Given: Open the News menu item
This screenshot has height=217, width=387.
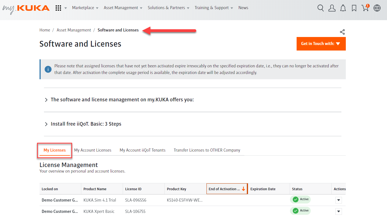Looking at the screenshot, I should point(243,8).
